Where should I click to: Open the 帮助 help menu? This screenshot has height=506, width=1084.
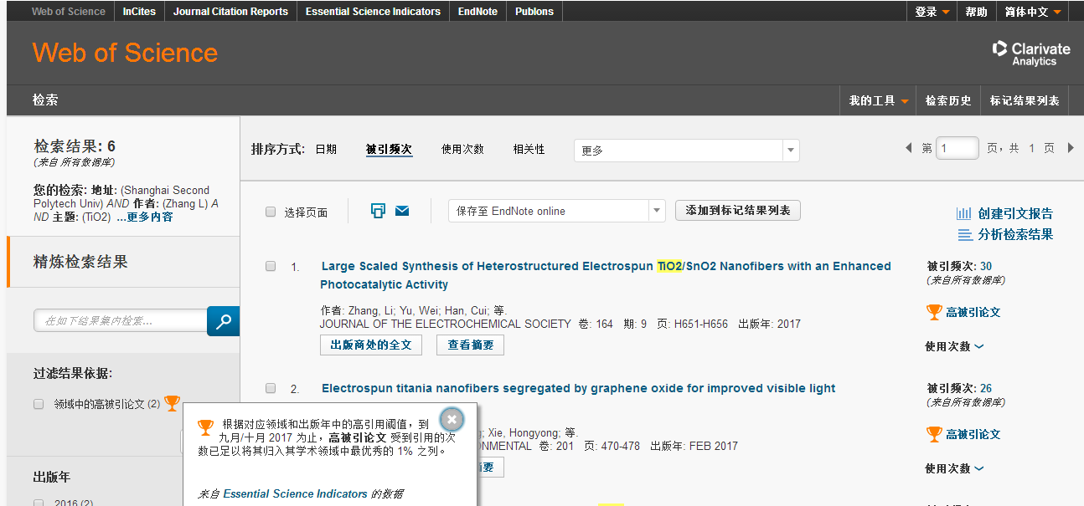click(x=976, y=12)
